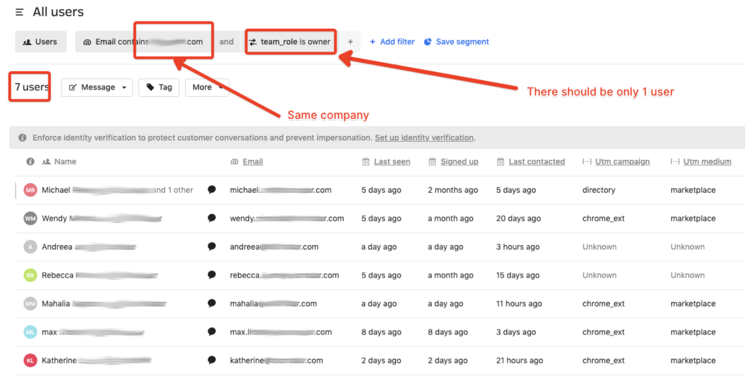The width and height of the screenshot is (745, 381).
Task: Open user Rebecca's name
Action: coord(100,275)
